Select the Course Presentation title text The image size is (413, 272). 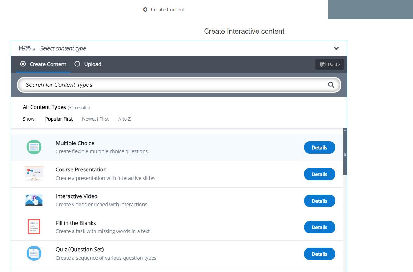pyautogui.click(x=81, y=170)
